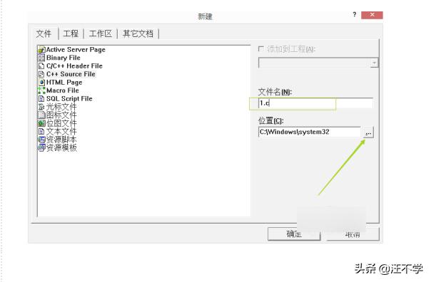This screenshot has height=282, width=431.
Task: Click the 文本文件 icon
Action: (x=41, y=132)
